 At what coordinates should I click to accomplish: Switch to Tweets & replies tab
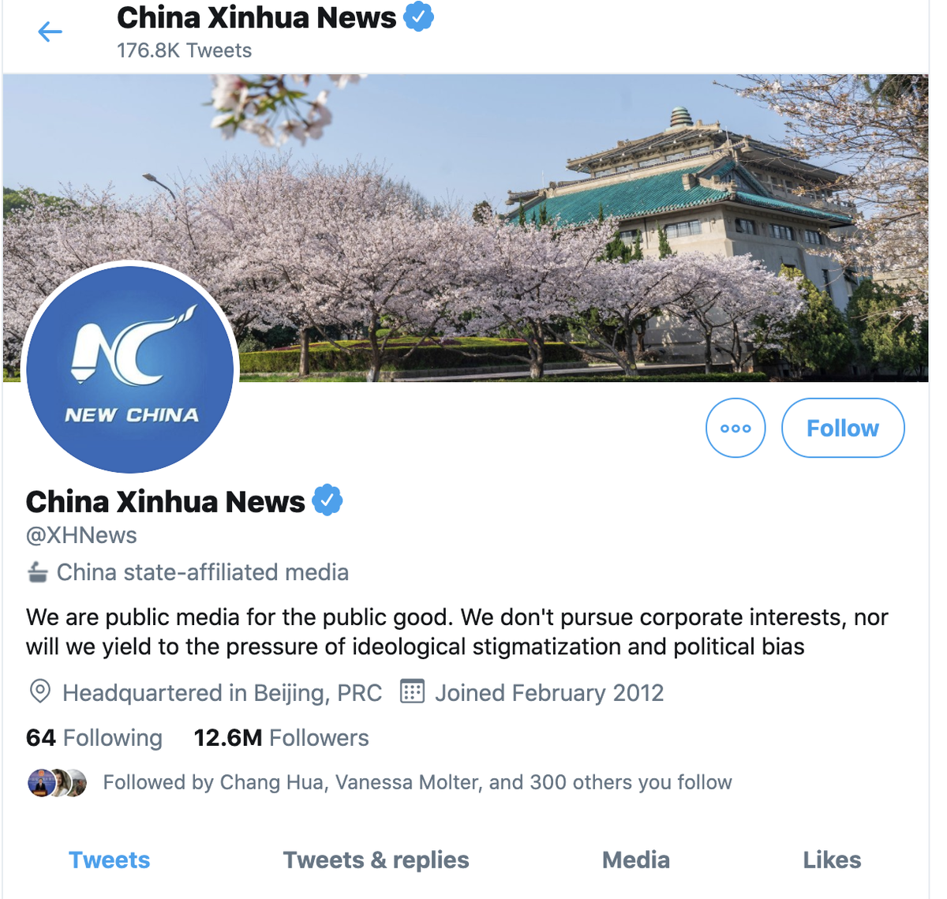pyautogui.click(x=376, y=860)
